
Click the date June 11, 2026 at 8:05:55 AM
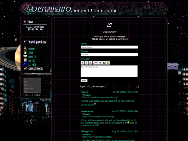pyautogui.click(x=125, y=111)
